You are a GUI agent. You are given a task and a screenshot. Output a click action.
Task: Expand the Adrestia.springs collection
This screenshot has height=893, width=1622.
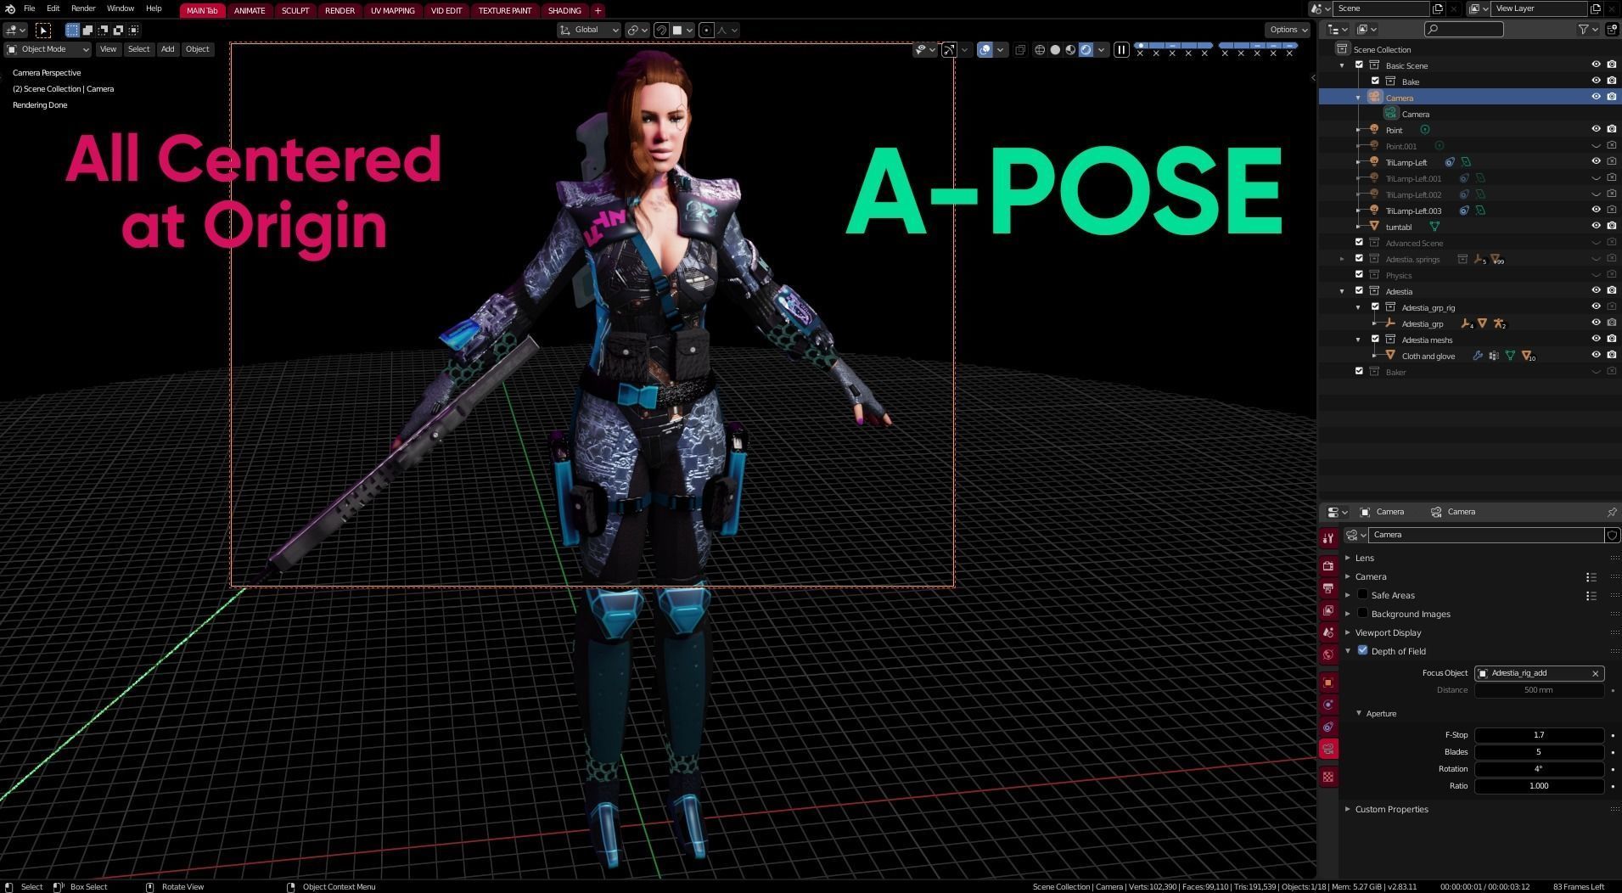[x=1342, y=259]
